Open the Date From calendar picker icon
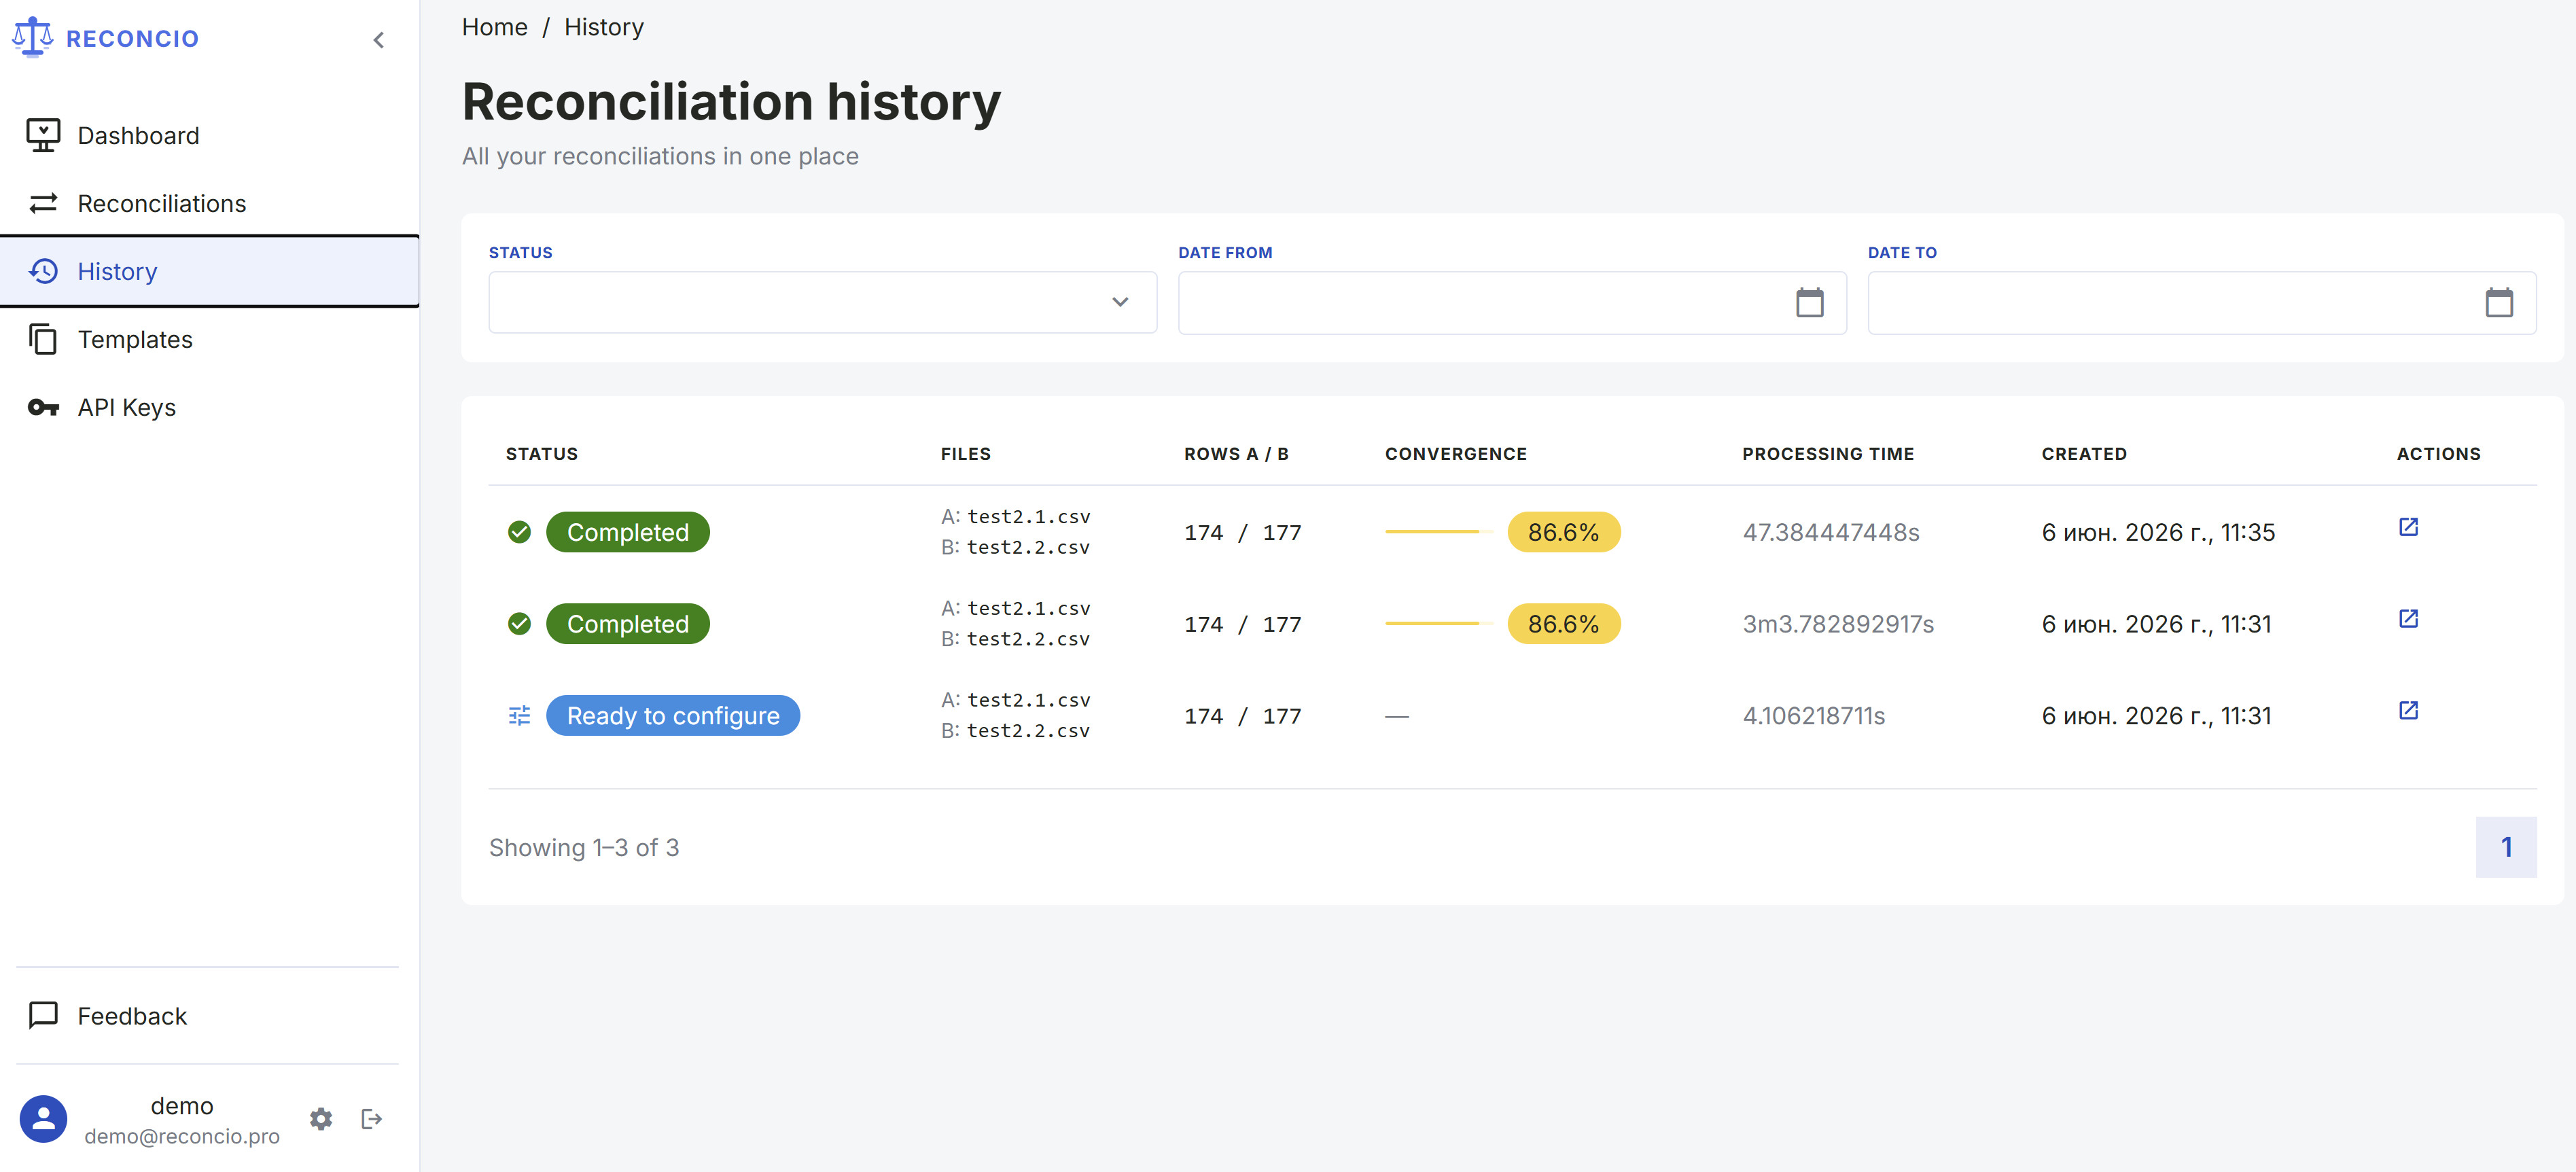2576x1172 pixels. point(1809,302)
